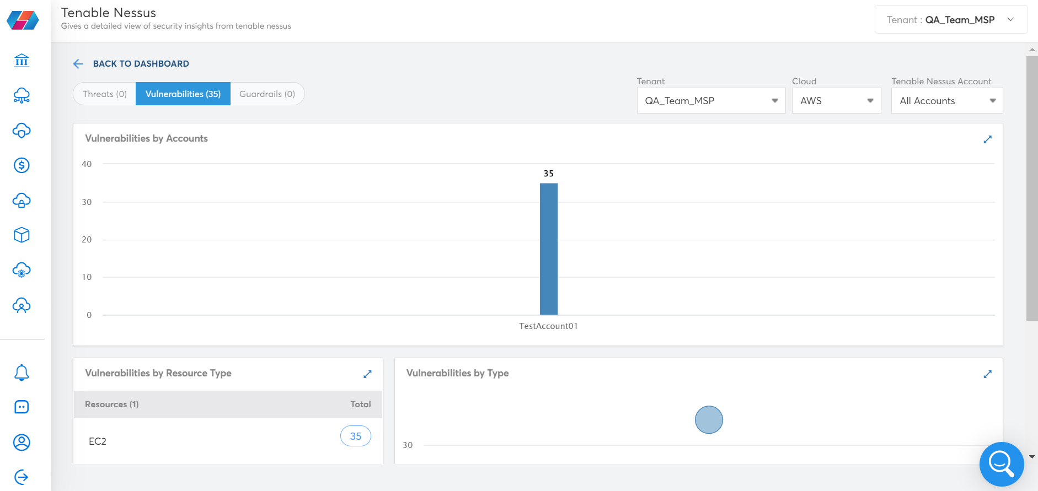Open the floating search magnifier button
Screen dimensions: 1038x491
click(x=1002, y=464)
